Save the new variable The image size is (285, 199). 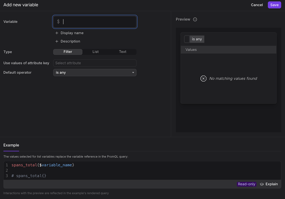[274, 5]
